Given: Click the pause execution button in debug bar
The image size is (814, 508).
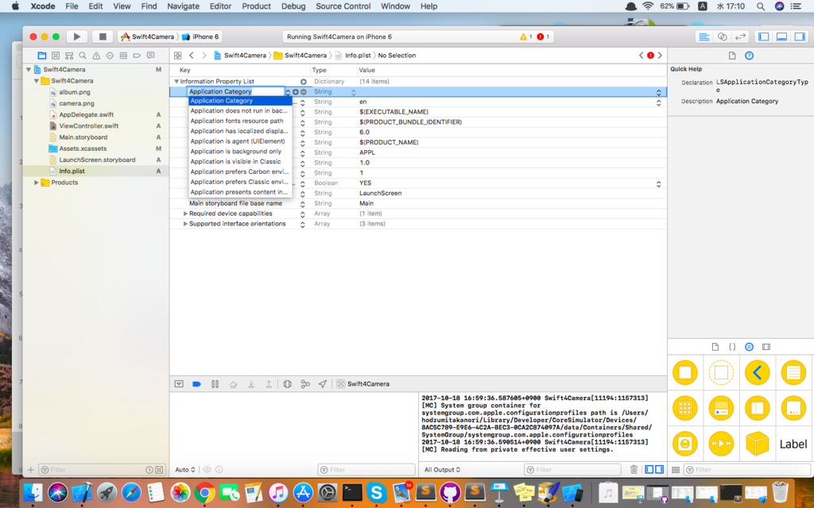Looking at the screenshot, I should [x=215, y=384].
